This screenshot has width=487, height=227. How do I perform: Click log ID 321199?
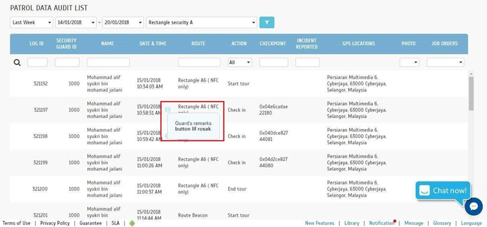coord(40,162)
